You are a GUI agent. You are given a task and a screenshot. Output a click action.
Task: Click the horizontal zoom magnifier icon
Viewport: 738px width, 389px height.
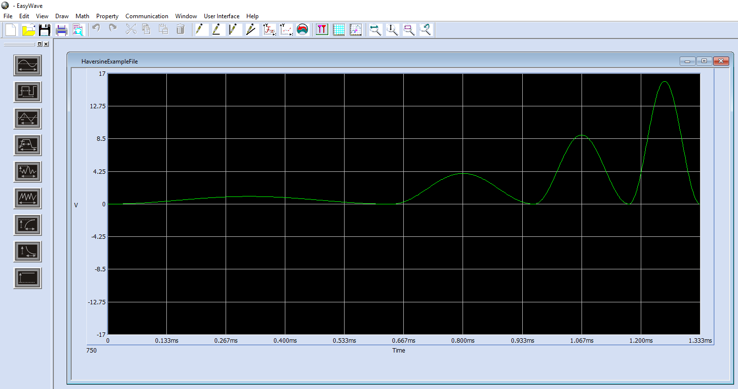376,30
